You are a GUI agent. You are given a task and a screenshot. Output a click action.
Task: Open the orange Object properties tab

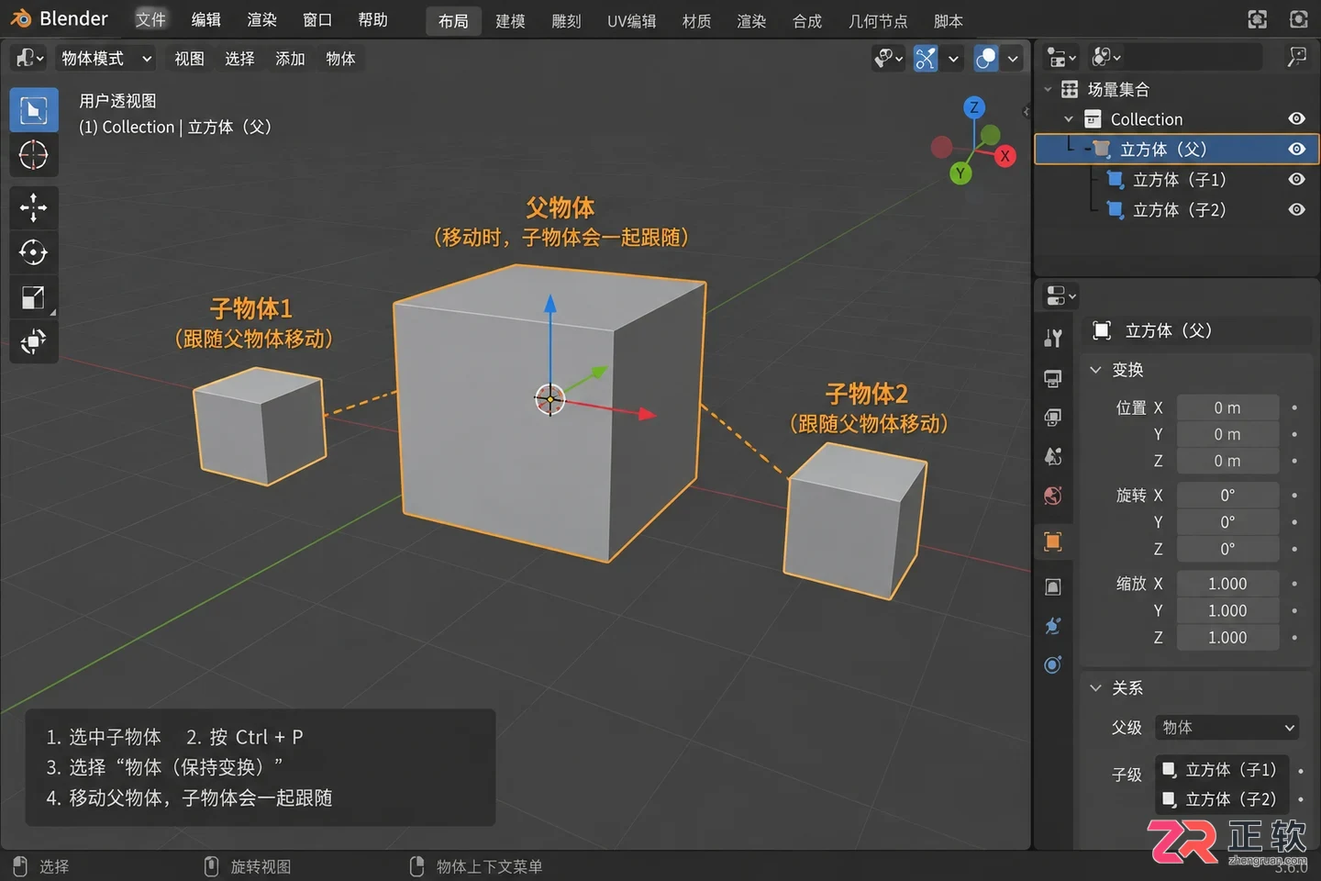click(1053, 541)
